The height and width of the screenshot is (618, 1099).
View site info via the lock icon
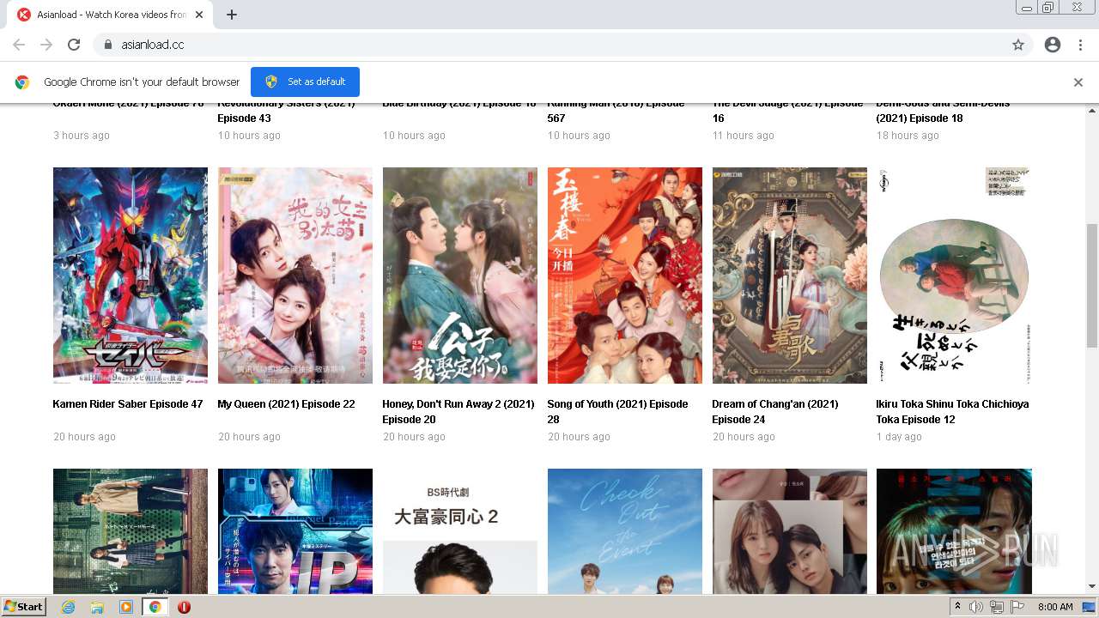[108, 45]
